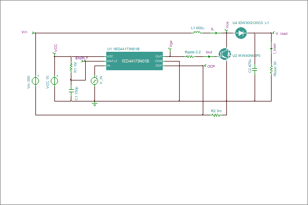The width and height of the screenshot is (308, 205).
Task: Select the L1 600u inductor symbol
Action: pos(197,32)
